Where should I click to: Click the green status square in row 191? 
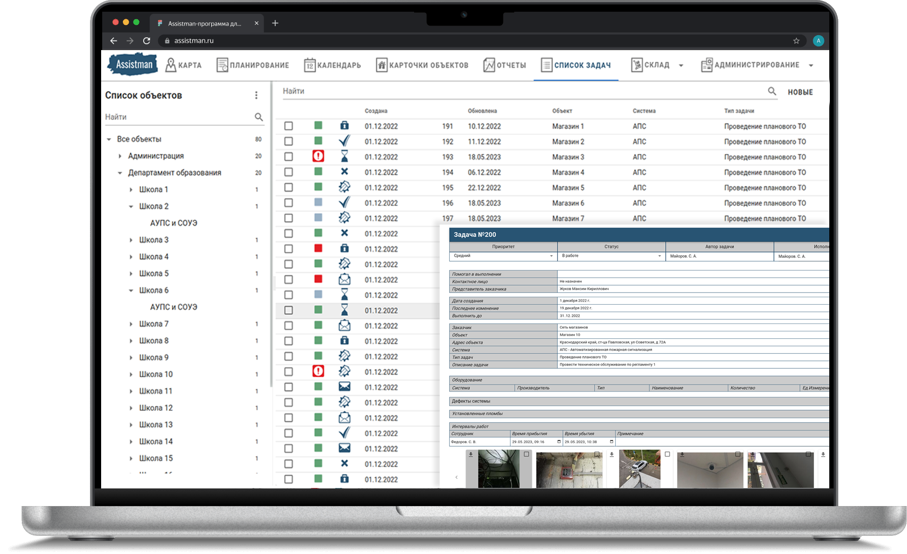[318, 125]
